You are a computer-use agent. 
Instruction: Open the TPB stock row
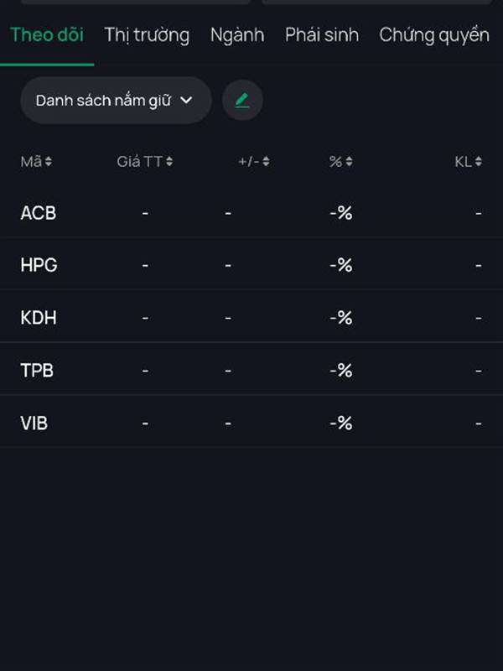pyautogui.click(x=37, y=370)
